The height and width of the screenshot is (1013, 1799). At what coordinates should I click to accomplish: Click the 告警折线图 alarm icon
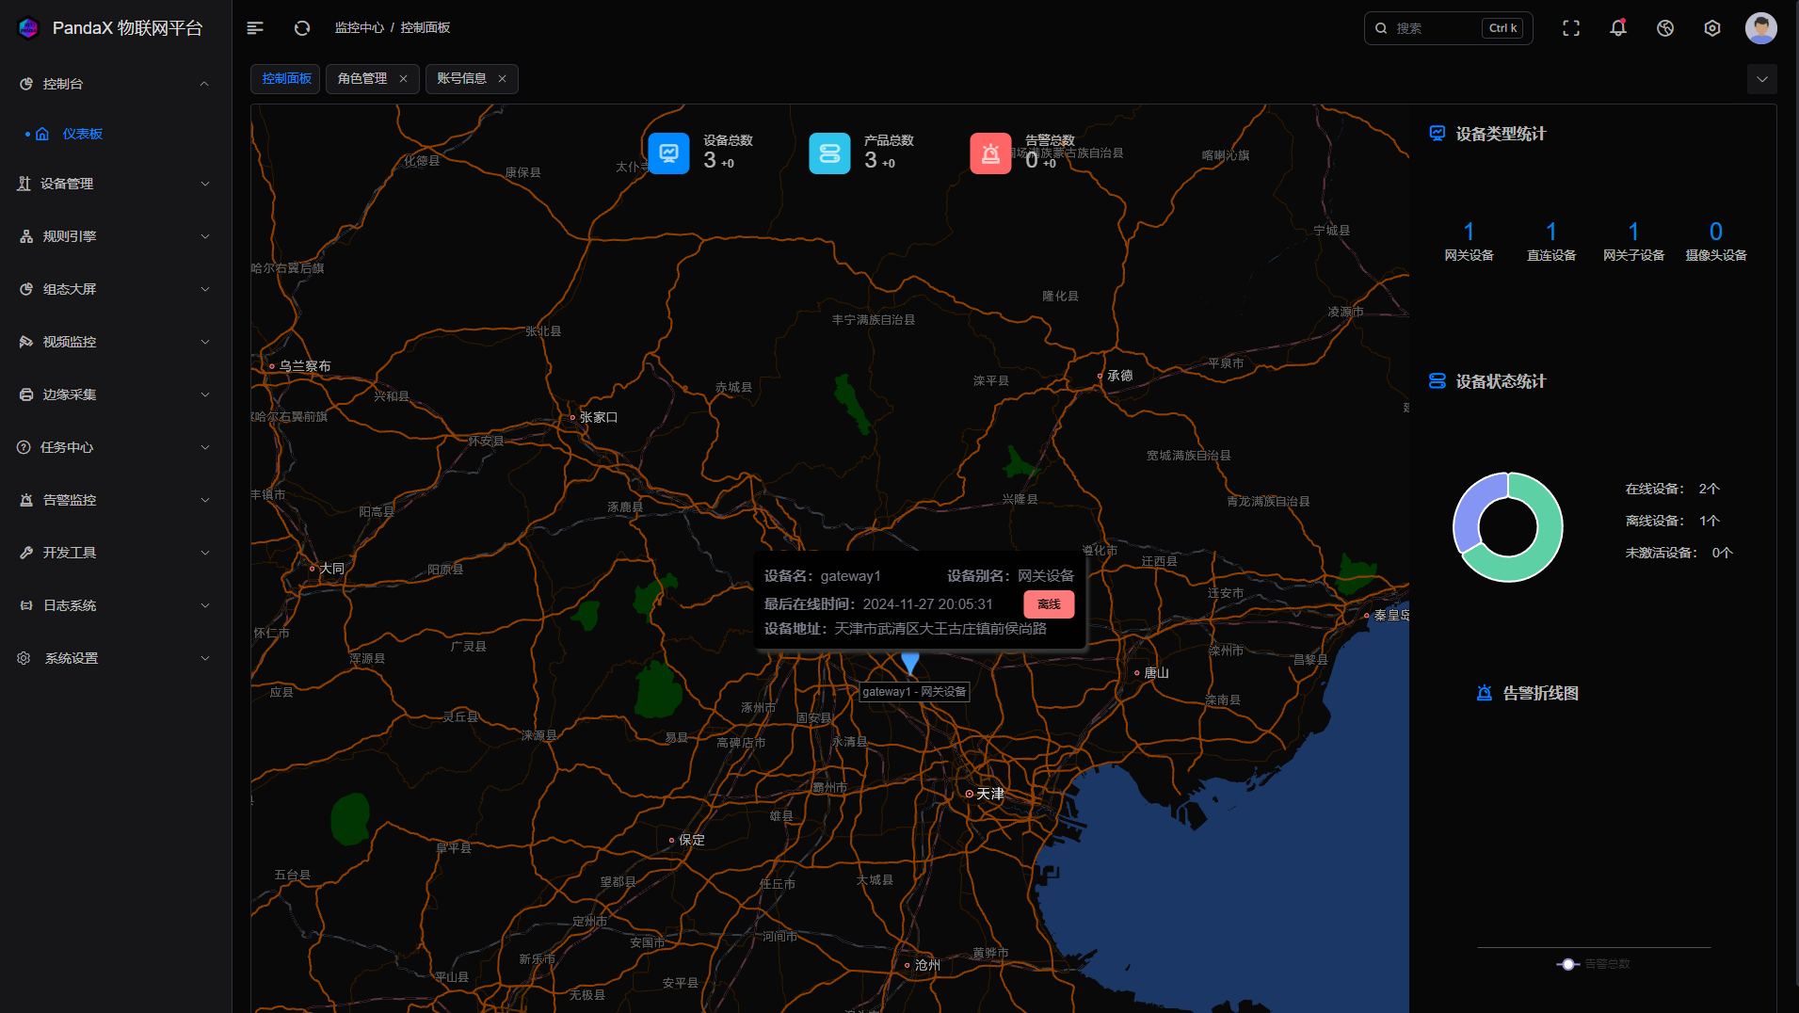[1485, 693]
